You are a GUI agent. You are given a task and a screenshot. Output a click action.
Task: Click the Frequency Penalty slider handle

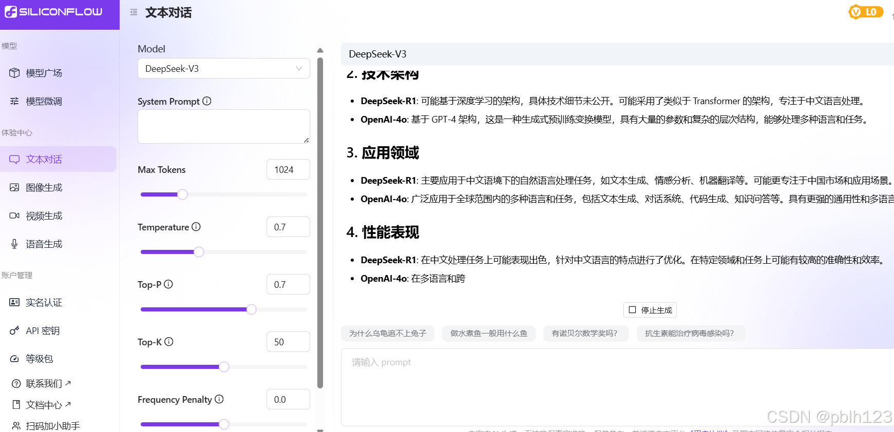(x=224, y=424)
